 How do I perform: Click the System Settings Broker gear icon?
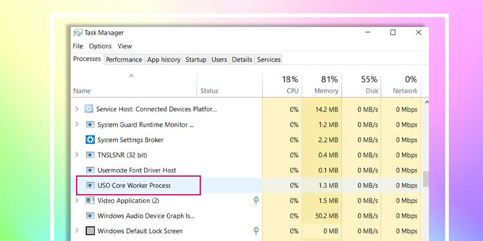[x=90, y=140]
